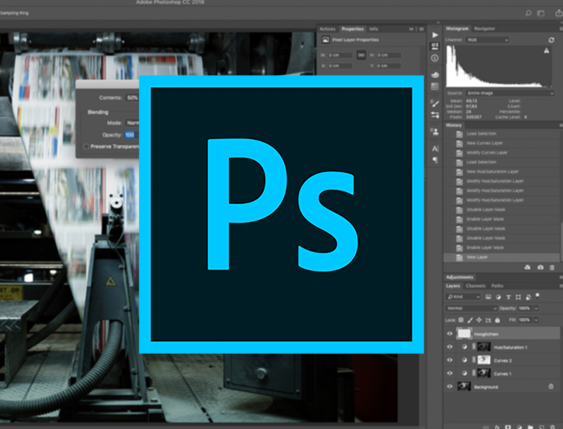This screenshot has height=429, width=563.
Task: Open blending Mode dropdown in Fill dialog
Action: [x=132, y=123]
